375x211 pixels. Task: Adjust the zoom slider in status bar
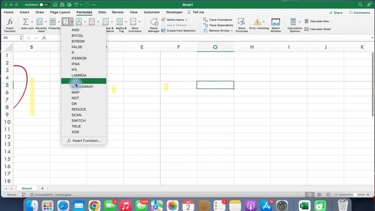(x=355, y=195)
